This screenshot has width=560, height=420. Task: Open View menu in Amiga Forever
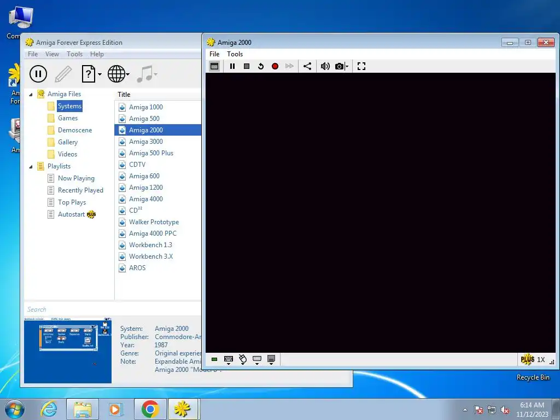(x=52, y=54)
